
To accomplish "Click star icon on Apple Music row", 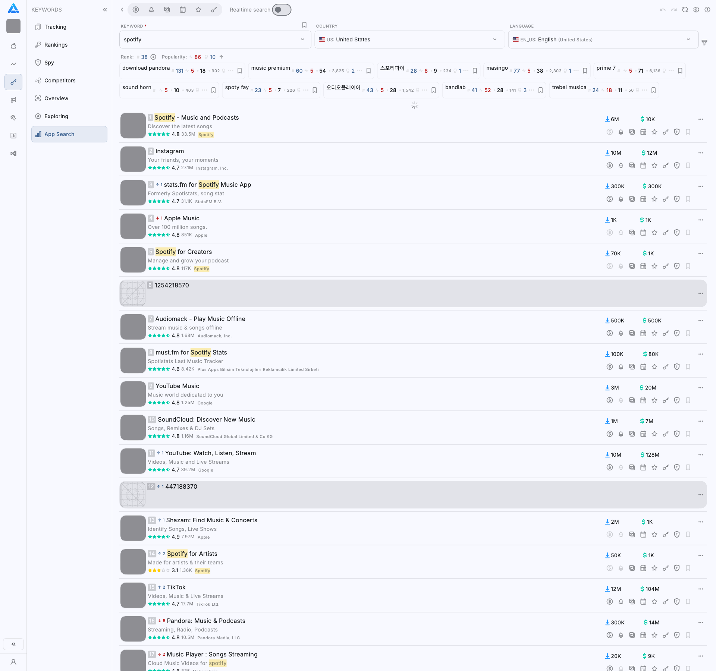I will 654,233.
